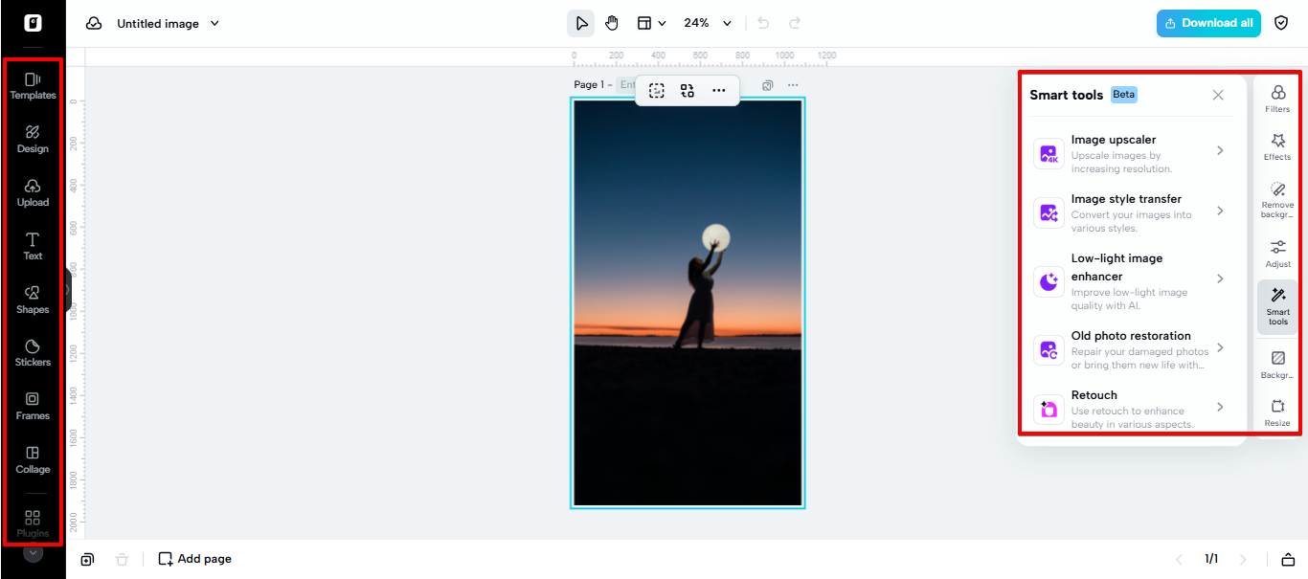The width and height of the screenshot is (1308, 579).
Task: Go to next page arrow
Action: coord(1243,559)
